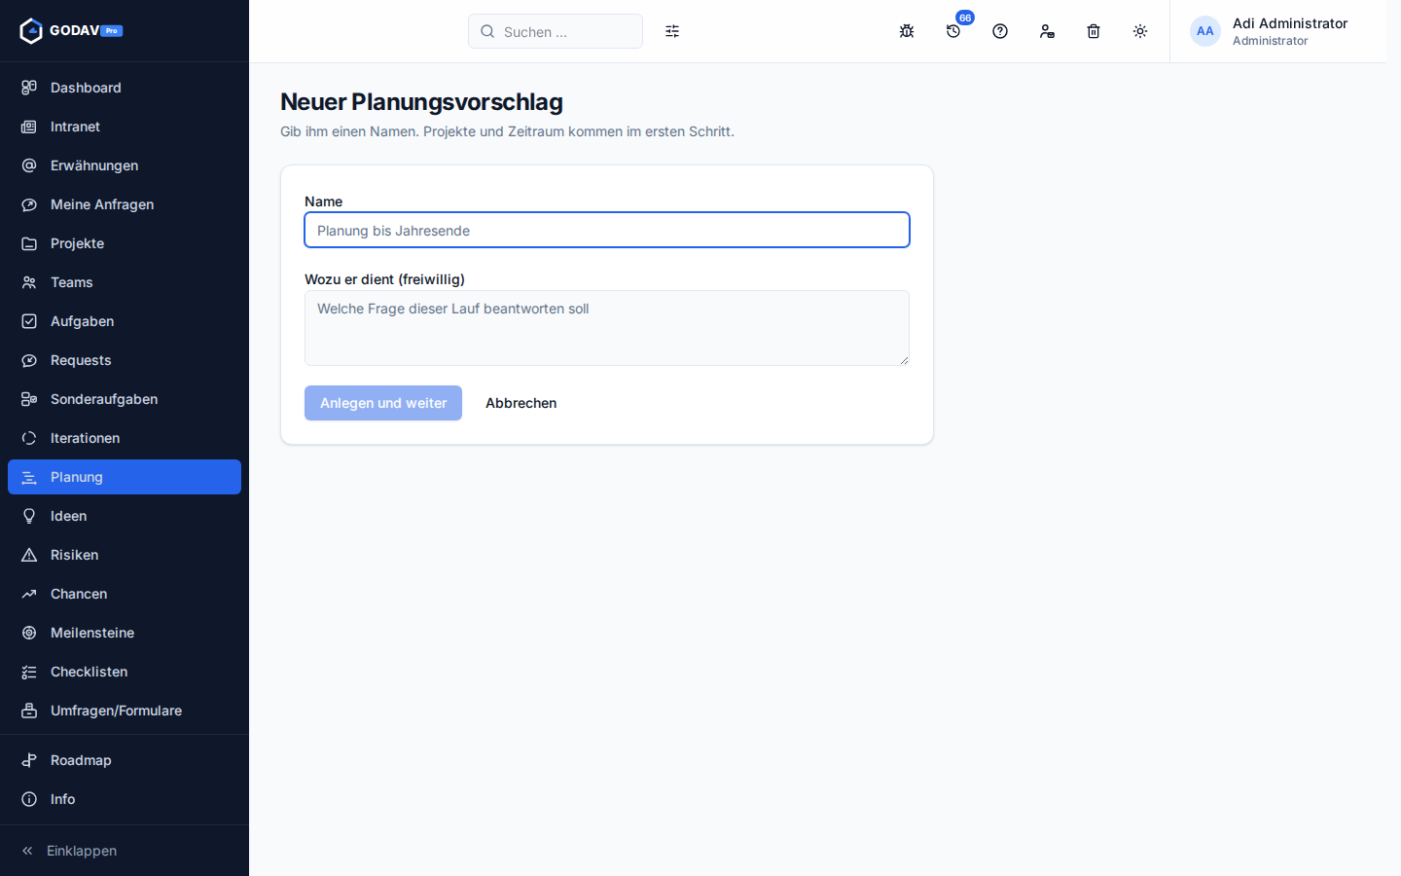The width and height of the screenshot is (1401, 876).
Task: Open the trash bin icon
Action: 1094,31
